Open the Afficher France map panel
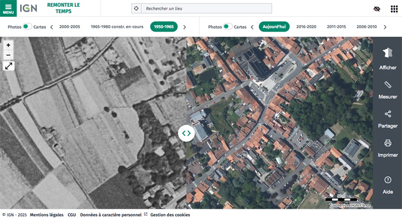 388,59
